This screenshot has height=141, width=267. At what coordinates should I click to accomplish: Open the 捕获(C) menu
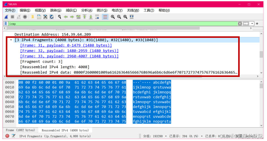[71, 10]
